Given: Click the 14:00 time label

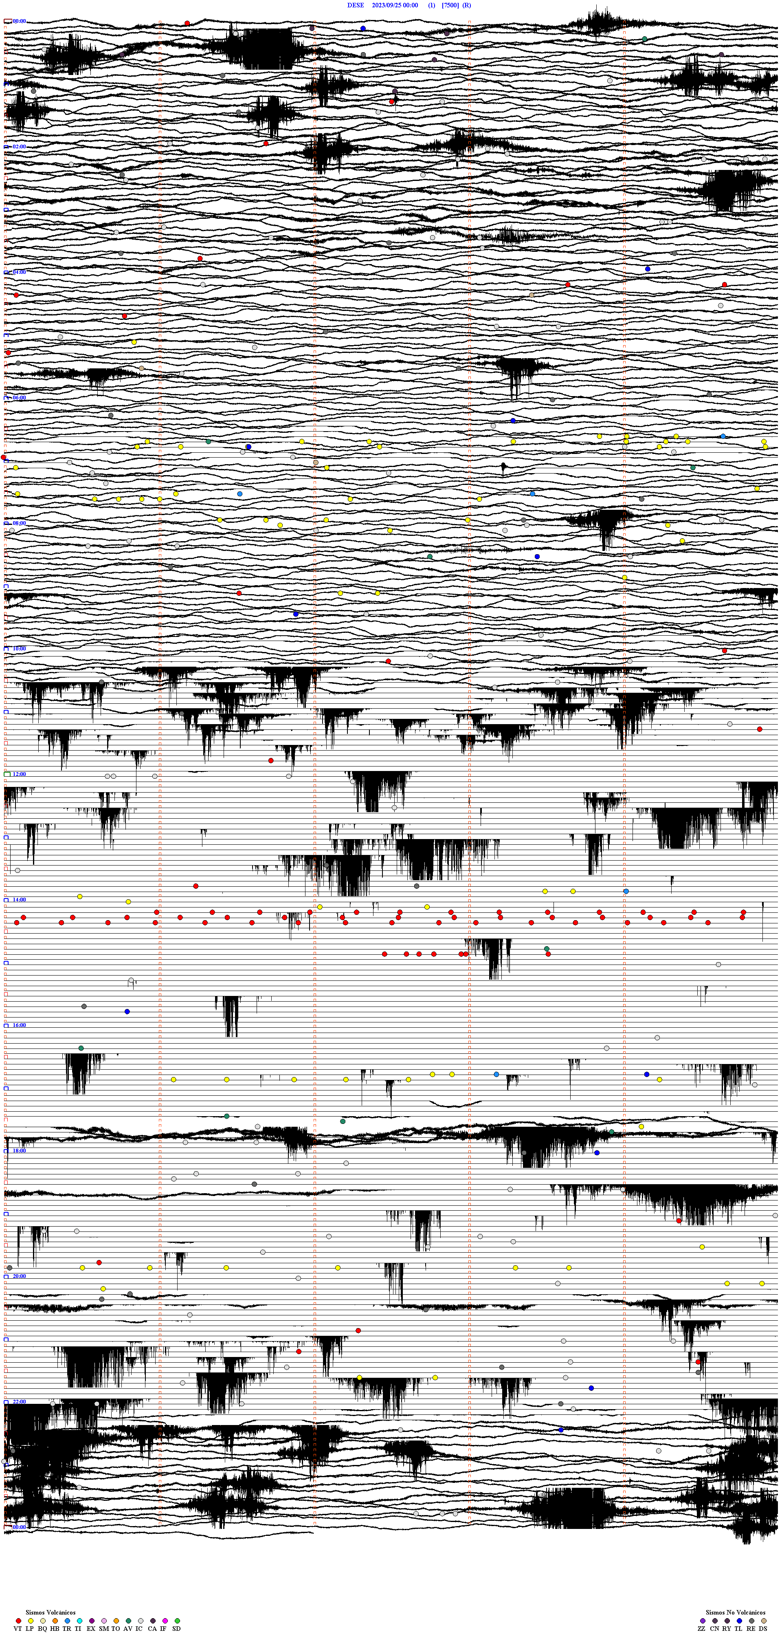Looking at the screenshot, I should coord(19,899).
